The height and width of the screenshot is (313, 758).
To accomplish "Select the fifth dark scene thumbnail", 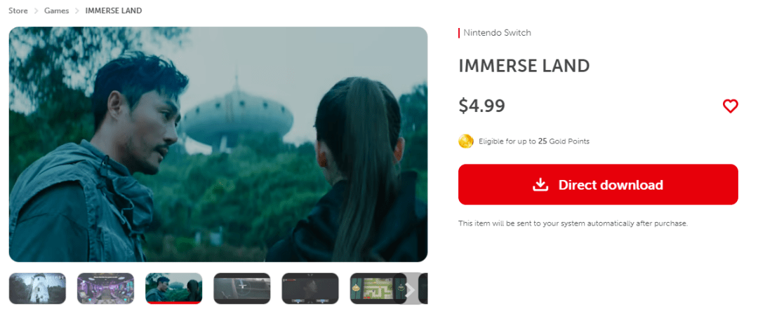I will click(x=310, y=288).
